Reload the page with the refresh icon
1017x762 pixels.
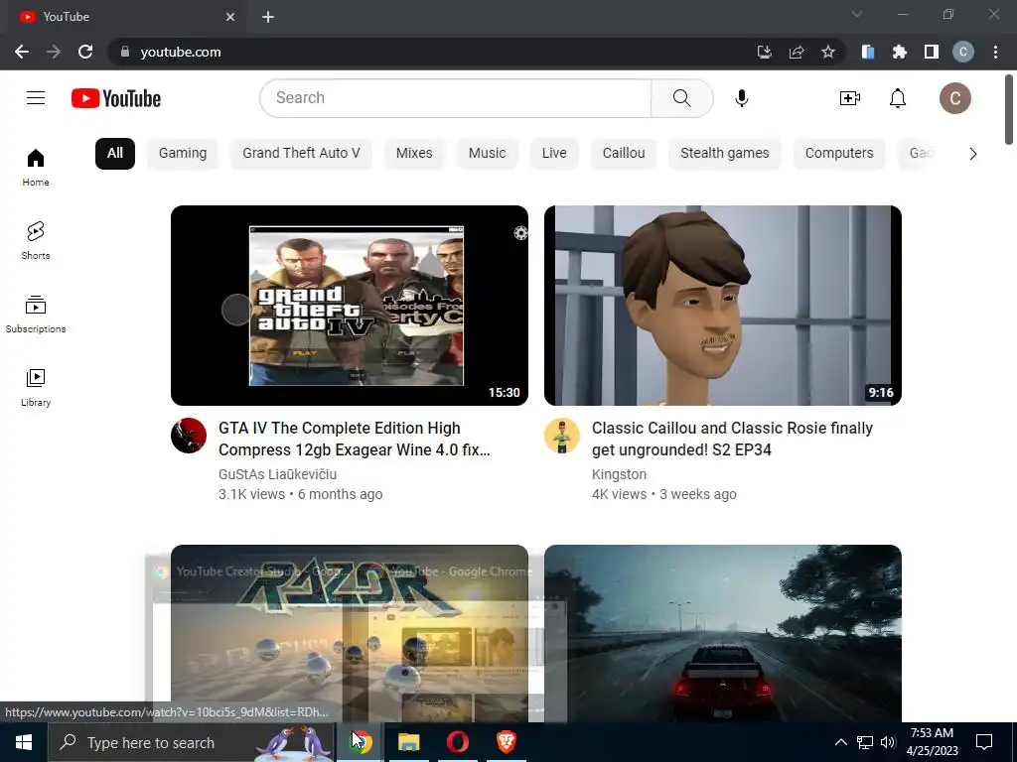[x=85, y=52]
